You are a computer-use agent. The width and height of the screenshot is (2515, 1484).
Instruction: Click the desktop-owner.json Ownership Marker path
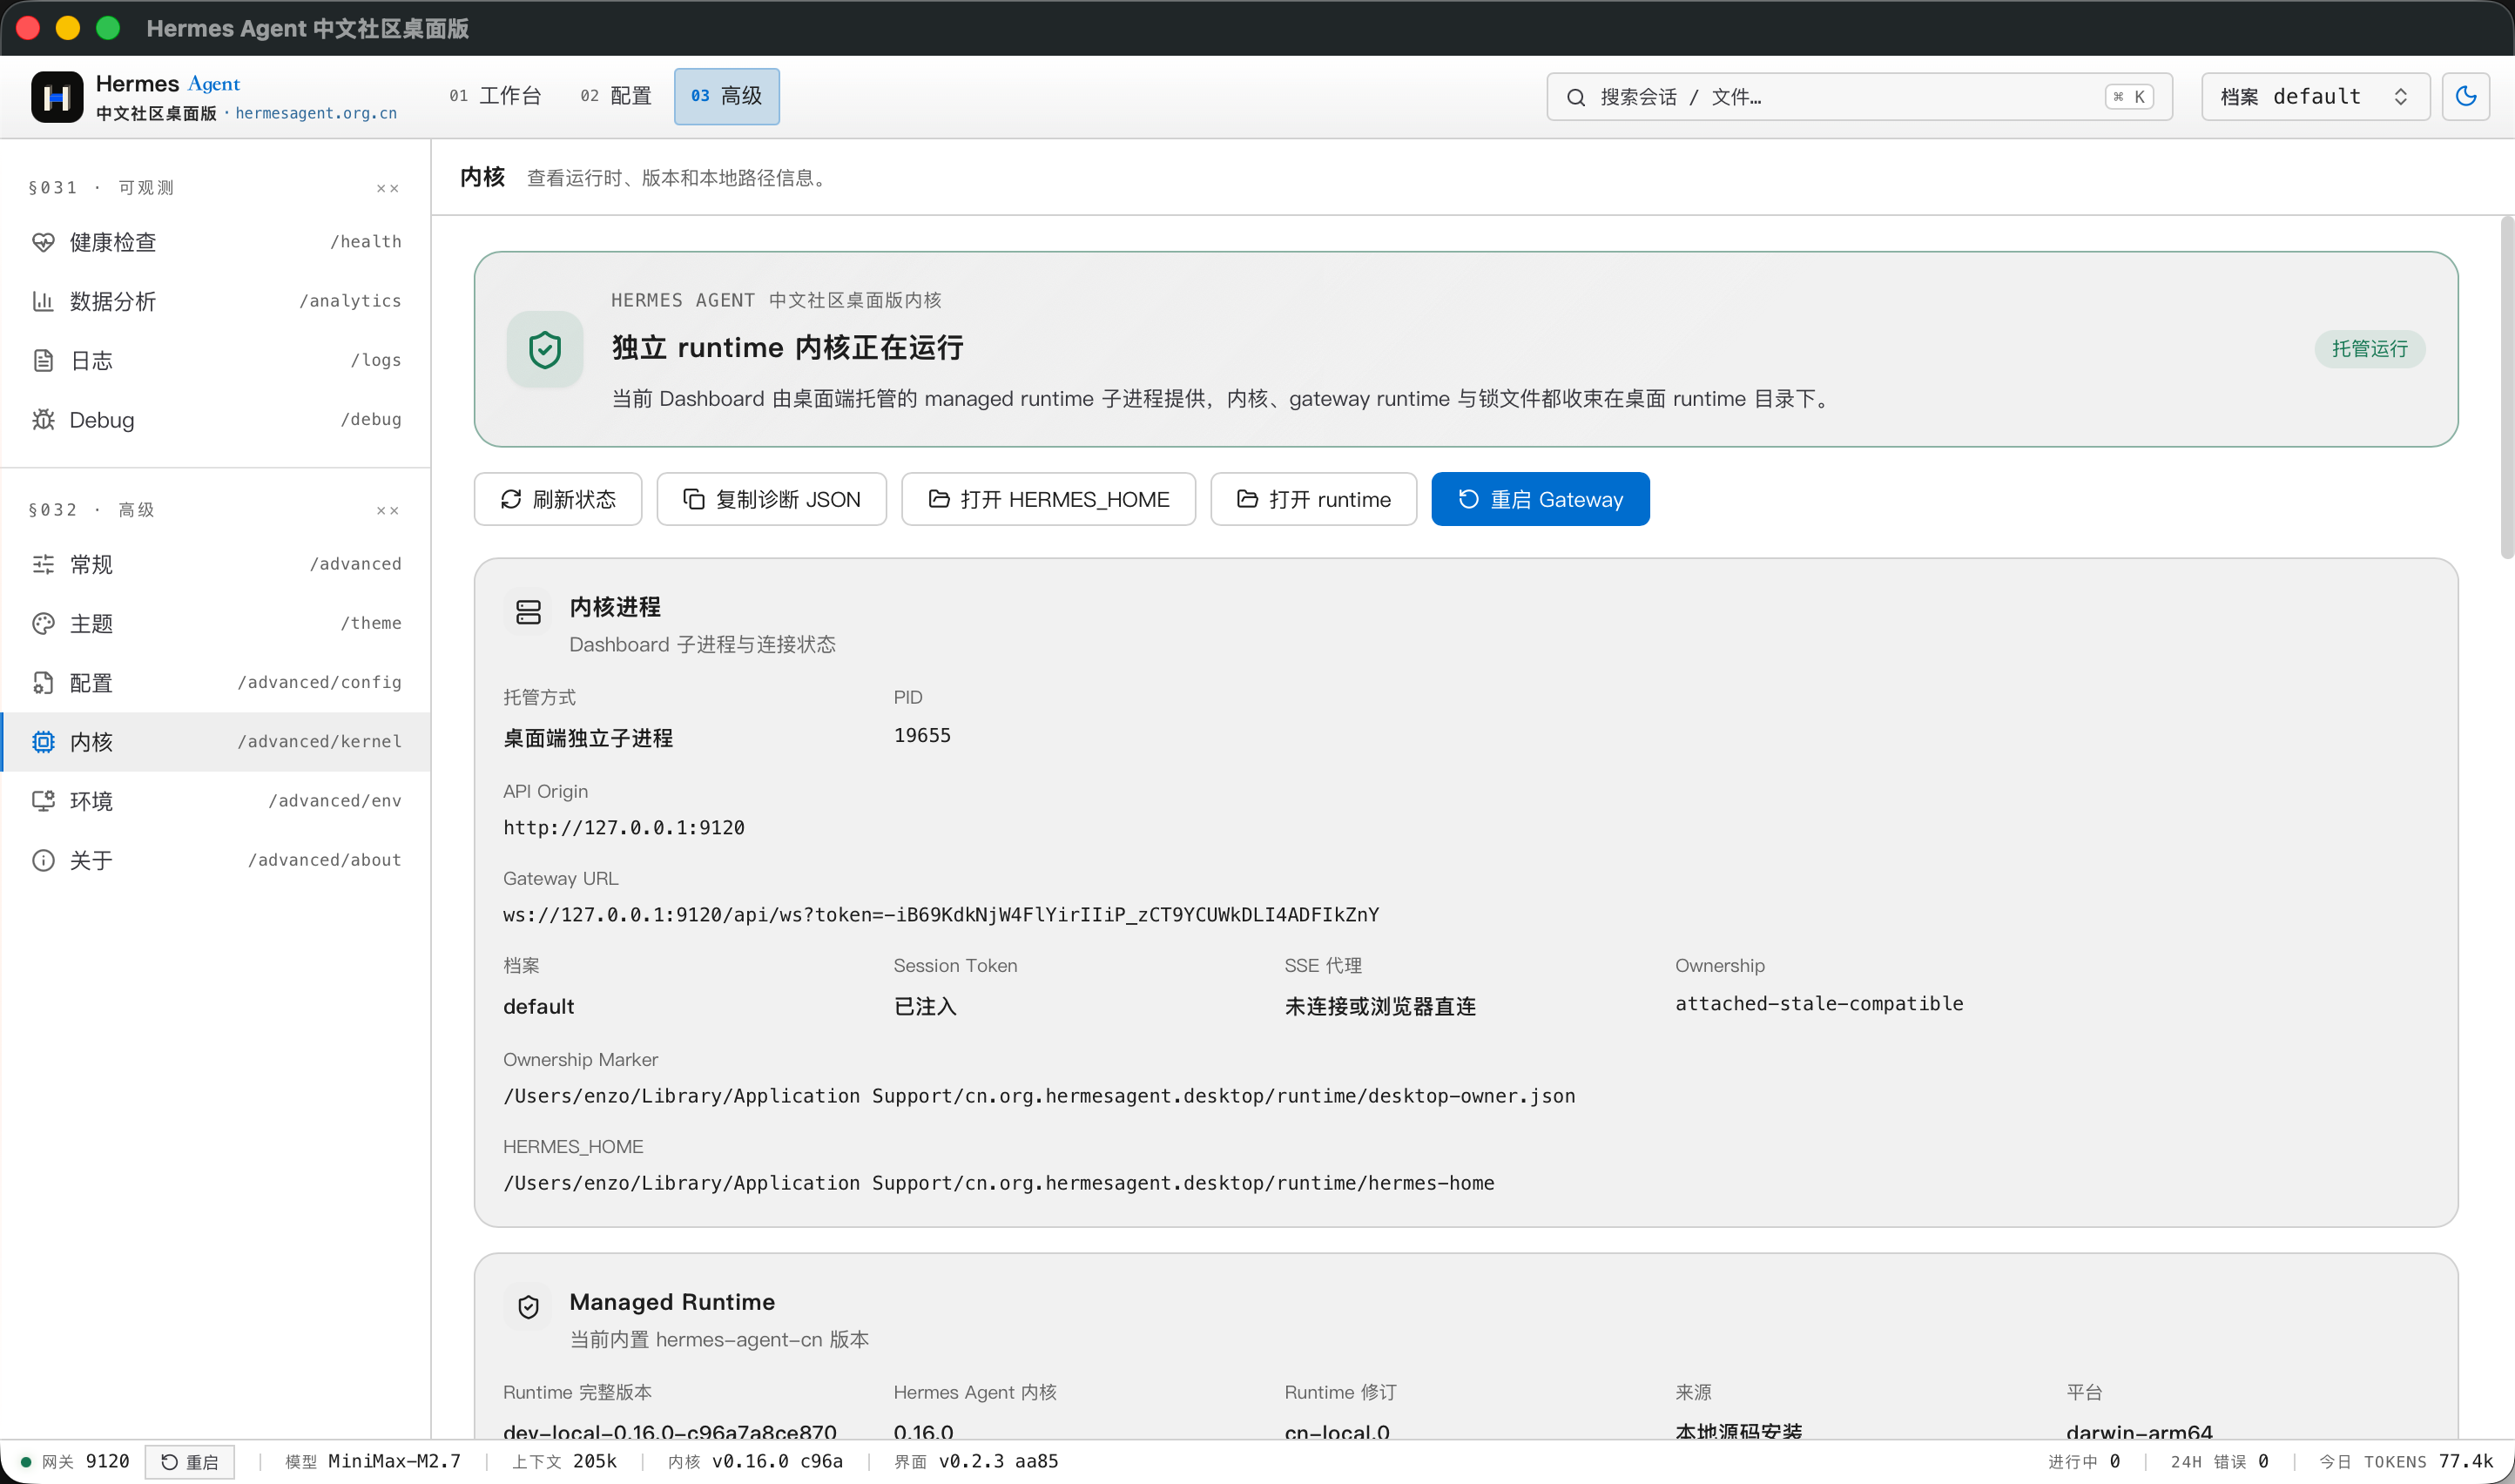click(1038, 1096)
